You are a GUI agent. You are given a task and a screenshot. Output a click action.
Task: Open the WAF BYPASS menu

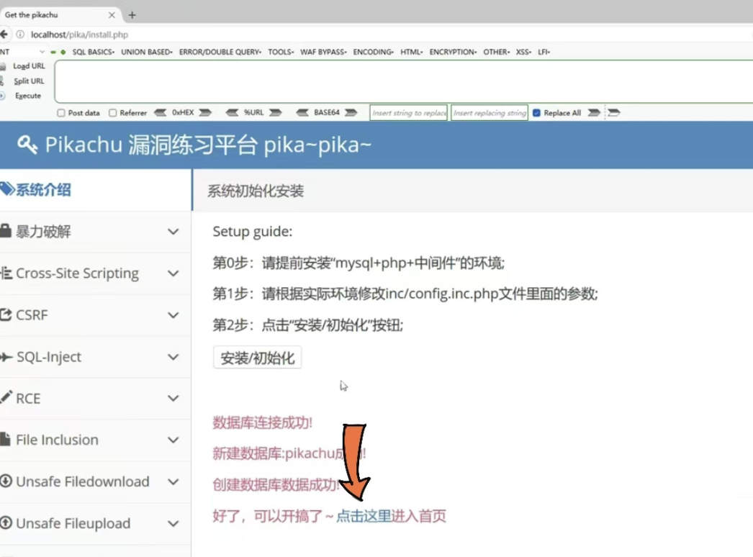tap(323, 52)
